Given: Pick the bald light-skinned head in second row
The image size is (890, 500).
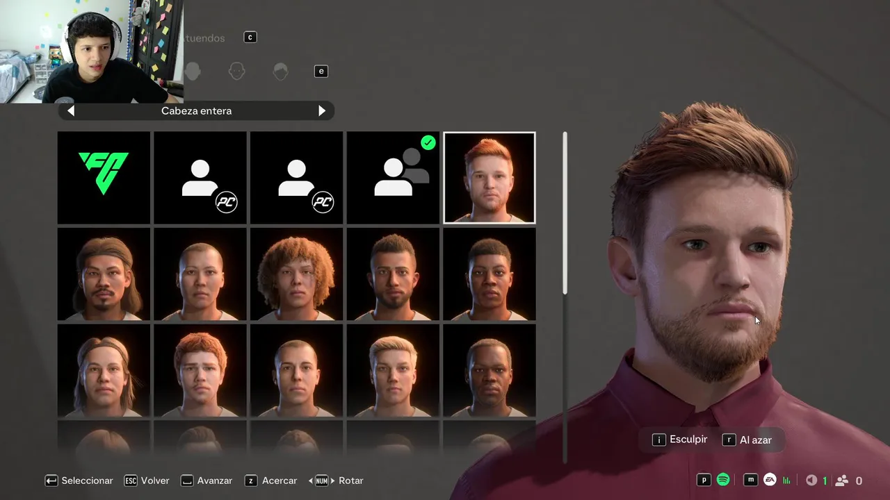Looking at the screenshot, I should coord(200,274).
